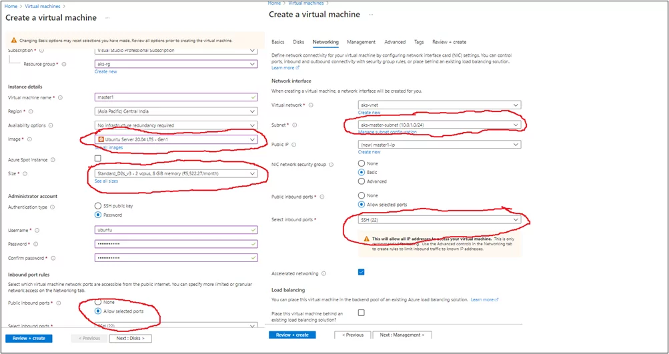Select None for NIC network security group
669x354 pixels.
click(362, 163)
